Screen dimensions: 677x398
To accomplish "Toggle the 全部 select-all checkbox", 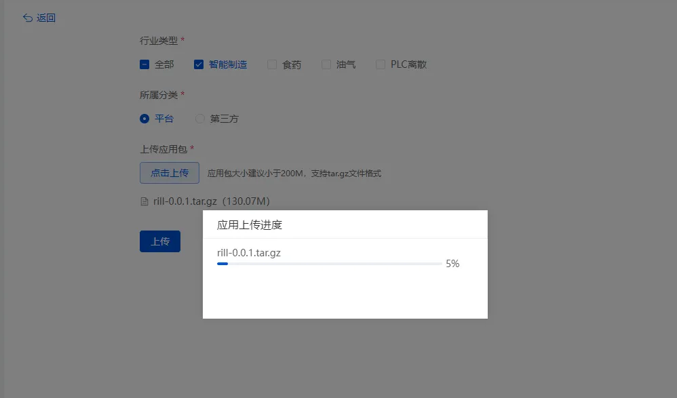I will tap(144, 64).
